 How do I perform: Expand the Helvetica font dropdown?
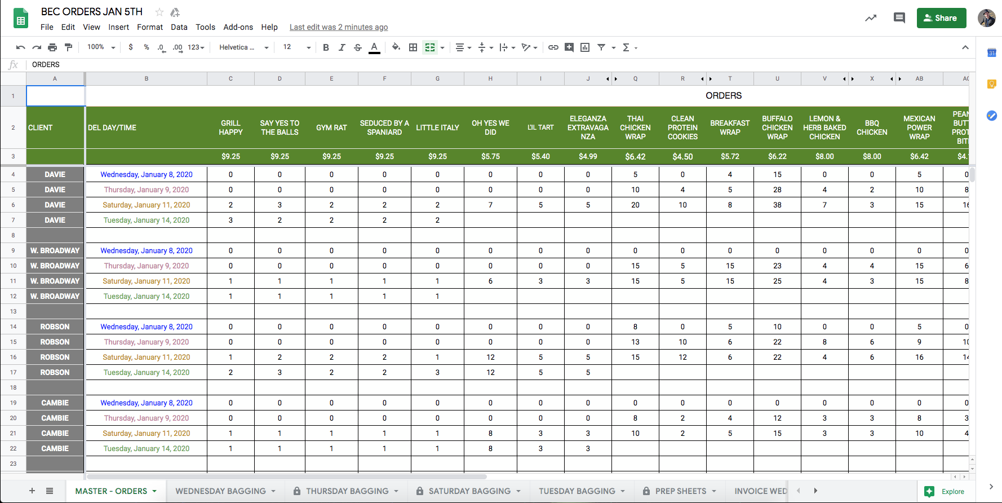[x=243, y=47]
